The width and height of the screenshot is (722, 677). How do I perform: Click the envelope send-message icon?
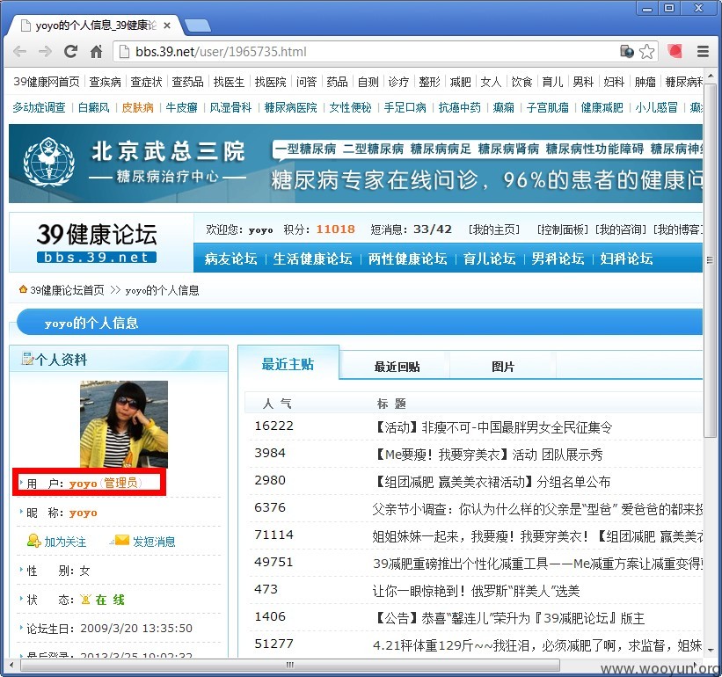120,541
